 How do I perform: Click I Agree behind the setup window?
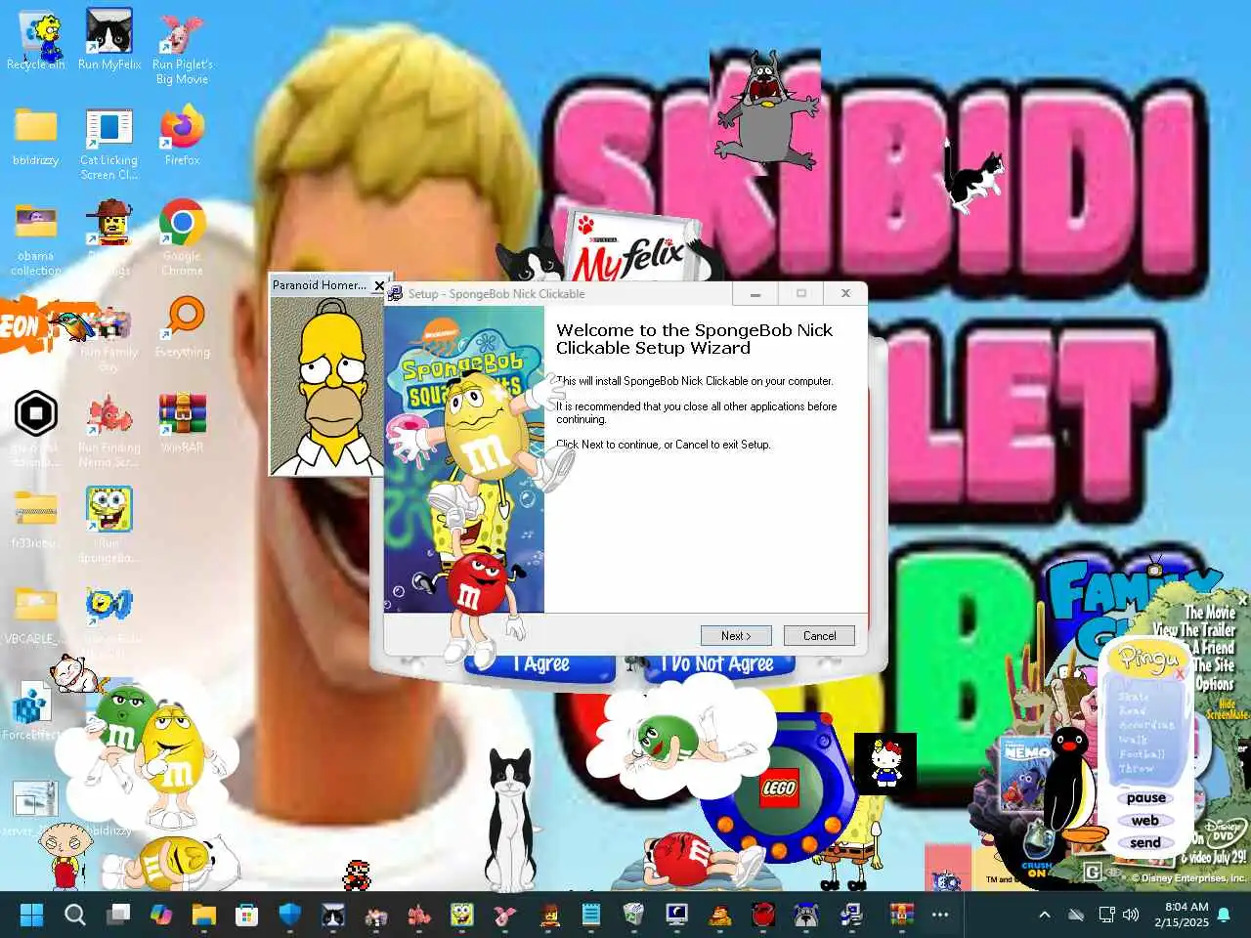540,664
